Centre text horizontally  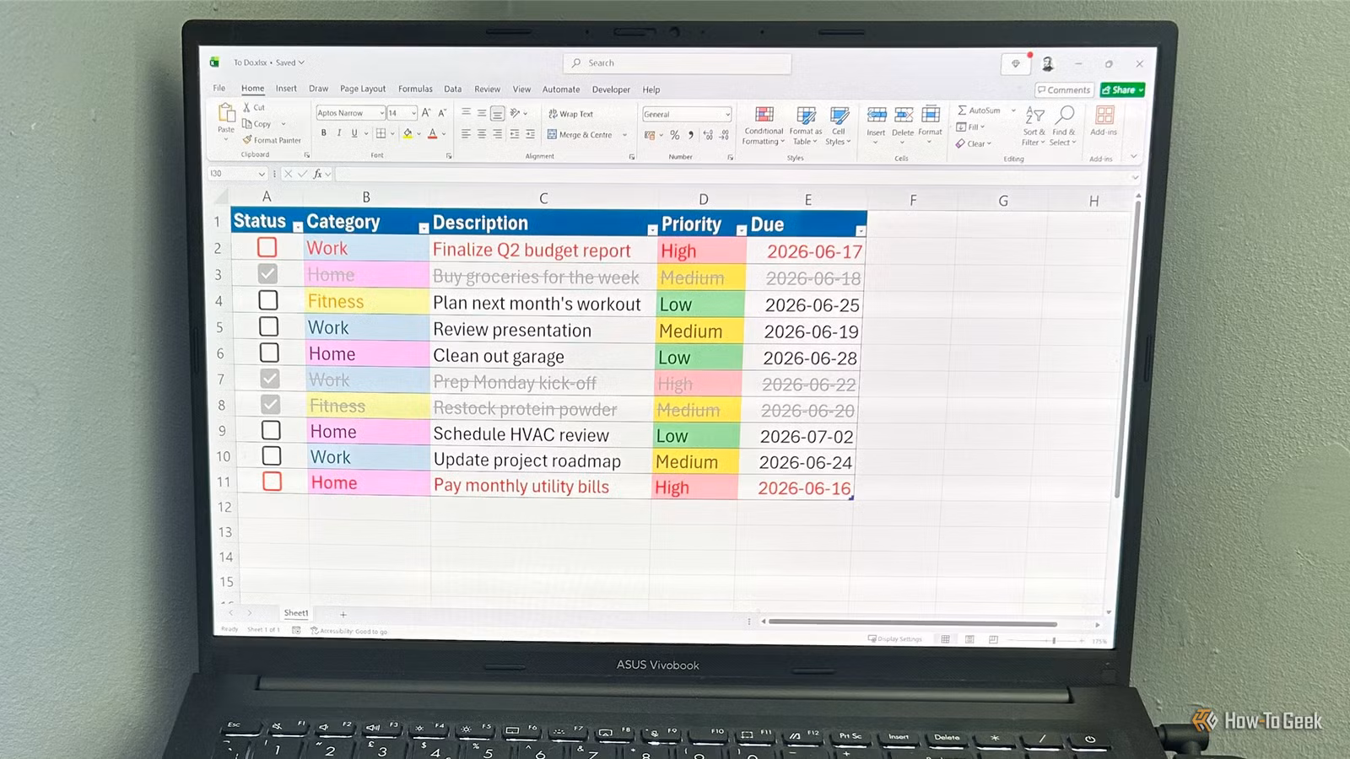(x=482, y=134)
